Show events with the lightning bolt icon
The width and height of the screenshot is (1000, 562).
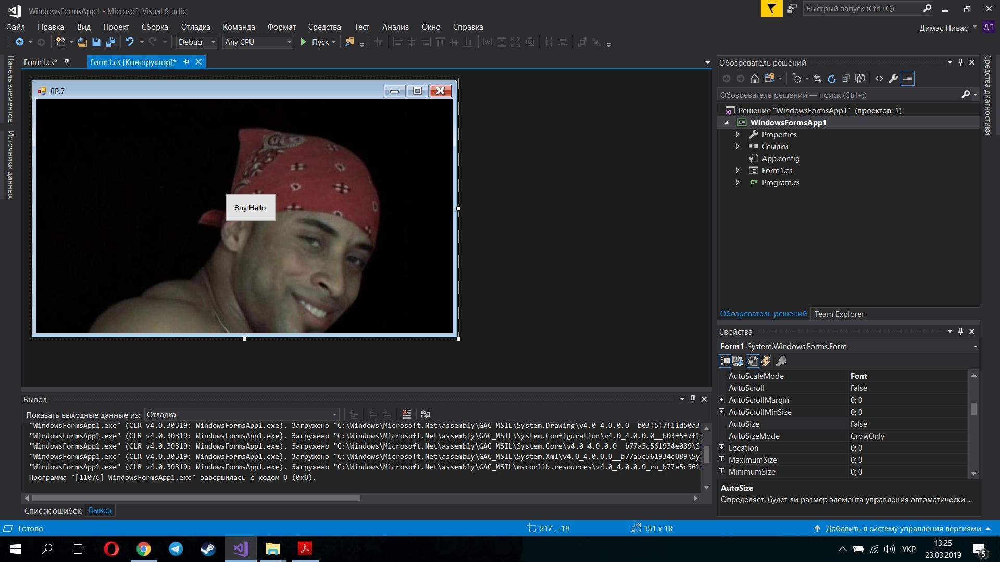[x=766, y=361]
